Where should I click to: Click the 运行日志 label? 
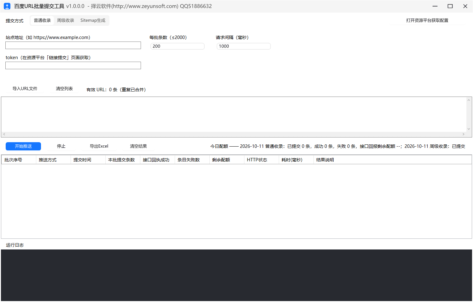[x=15, y=245]
